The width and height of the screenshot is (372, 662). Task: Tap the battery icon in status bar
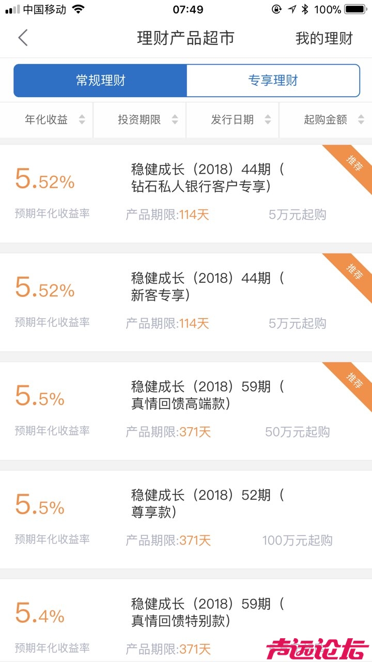[x=355, y=9]
